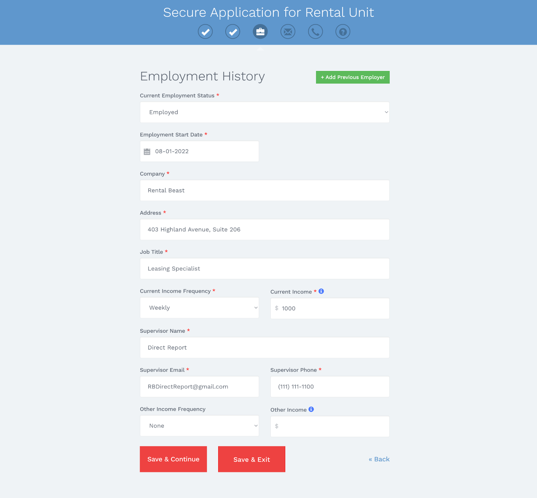
Task: Click the first completed step checkmark icon
Action: click(205, 32)
